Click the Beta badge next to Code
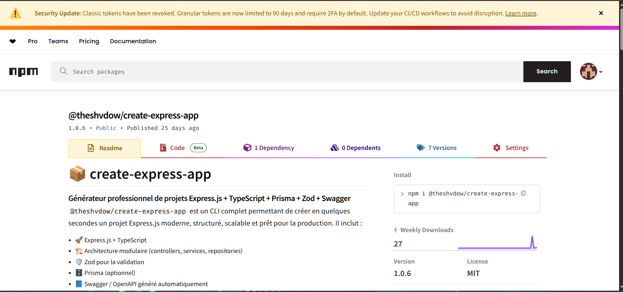 [198, 148]
